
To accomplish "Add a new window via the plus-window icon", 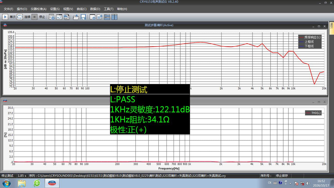I will point(92,17).
